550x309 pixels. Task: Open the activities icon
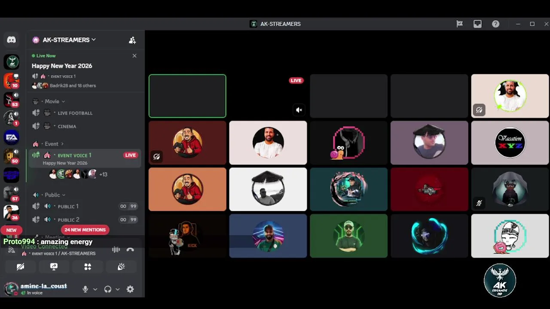point(88,267)
